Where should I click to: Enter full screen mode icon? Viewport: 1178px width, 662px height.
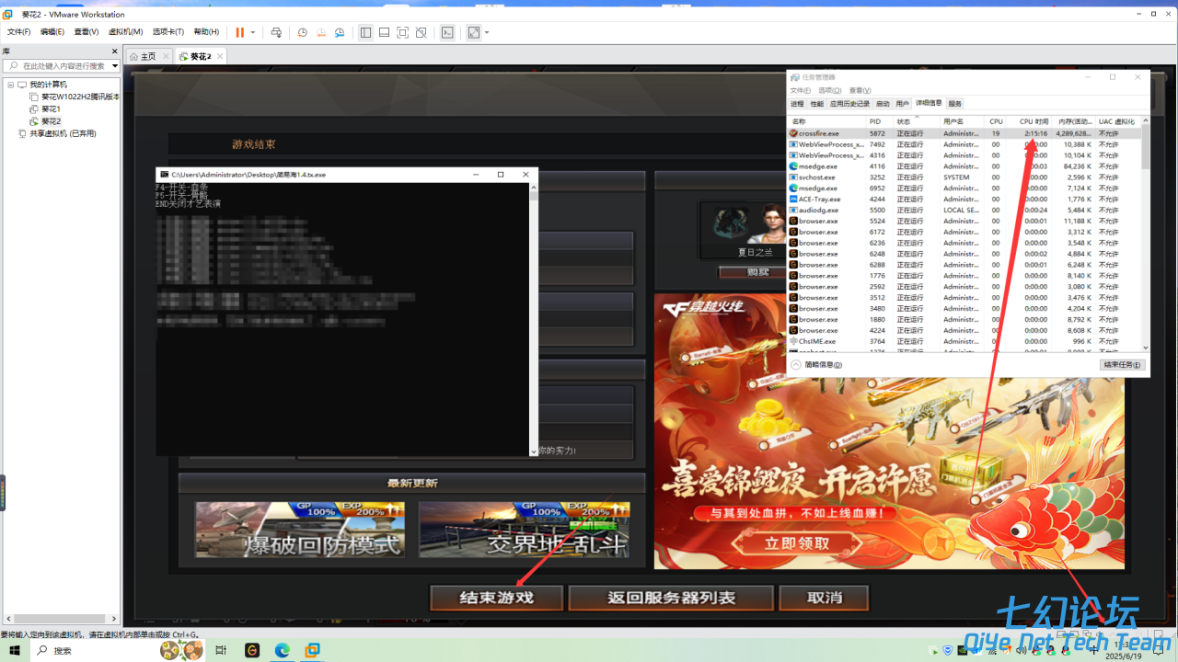pos(402,32)
